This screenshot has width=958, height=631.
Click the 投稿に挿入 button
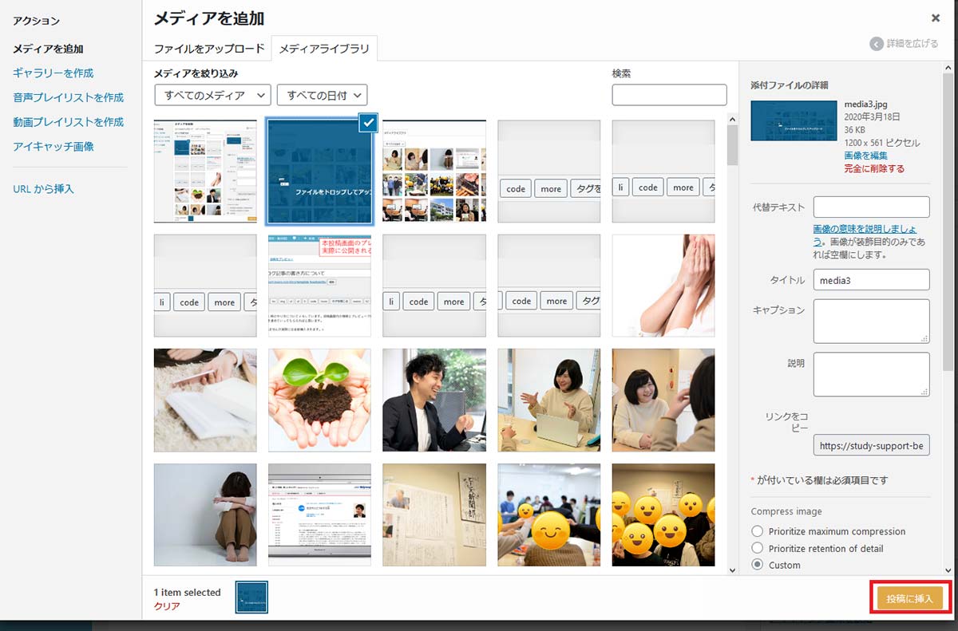click(909, 598)
